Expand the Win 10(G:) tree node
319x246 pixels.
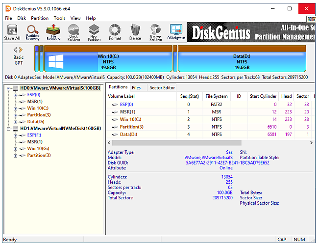point(15,149)
